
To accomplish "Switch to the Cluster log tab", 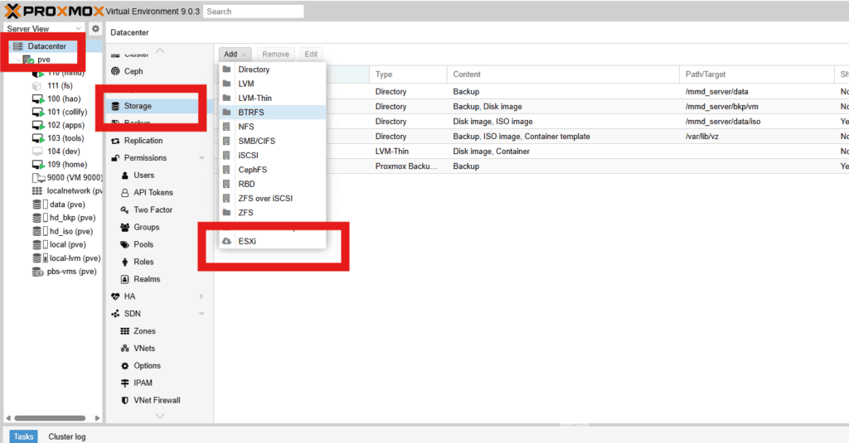I will coord(67,436).
